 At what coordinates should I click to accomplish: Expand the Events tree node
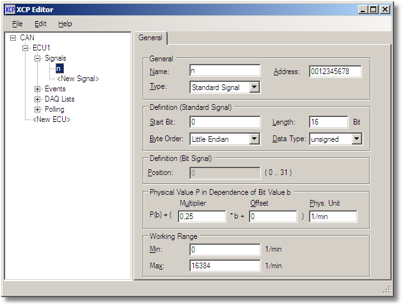coord(38,89)
